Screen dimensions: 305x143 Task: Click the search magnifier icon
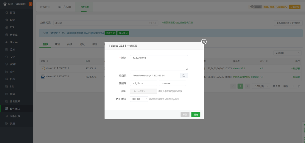point(155,23)
